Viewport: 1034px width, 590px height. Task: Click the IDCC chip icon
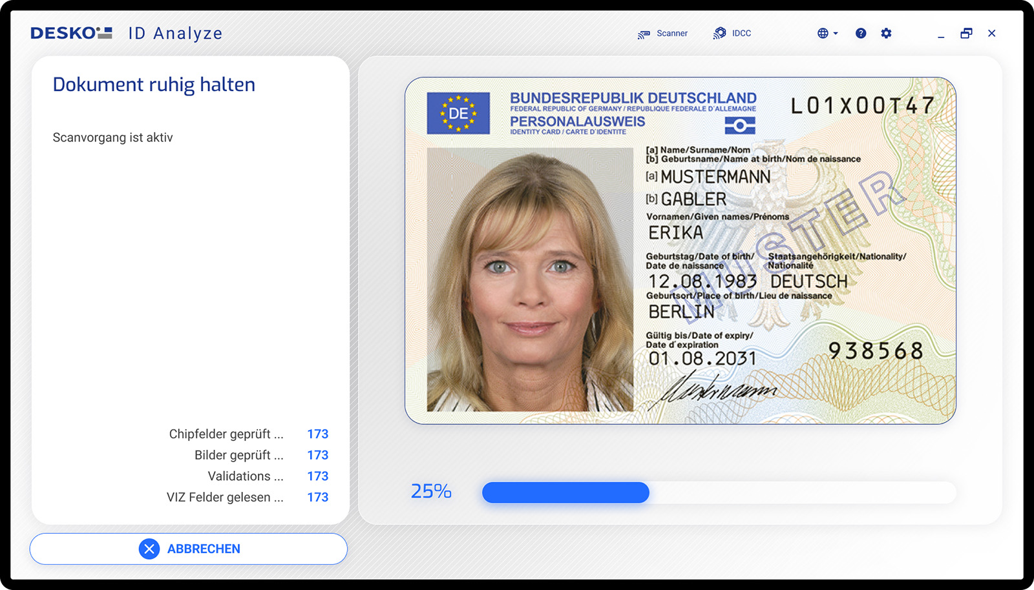(719, 34)
